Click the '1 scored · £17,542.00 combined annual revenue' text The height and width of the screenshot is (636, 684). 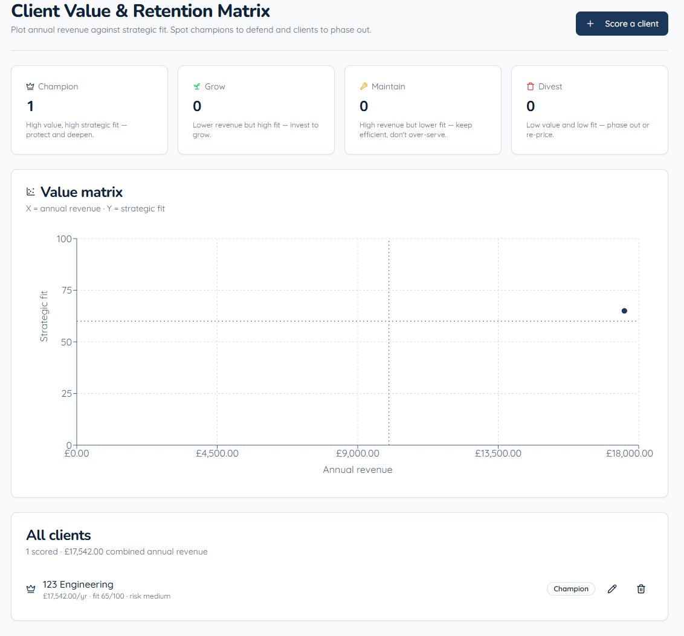pyautogui.click(x=117, y=551)
